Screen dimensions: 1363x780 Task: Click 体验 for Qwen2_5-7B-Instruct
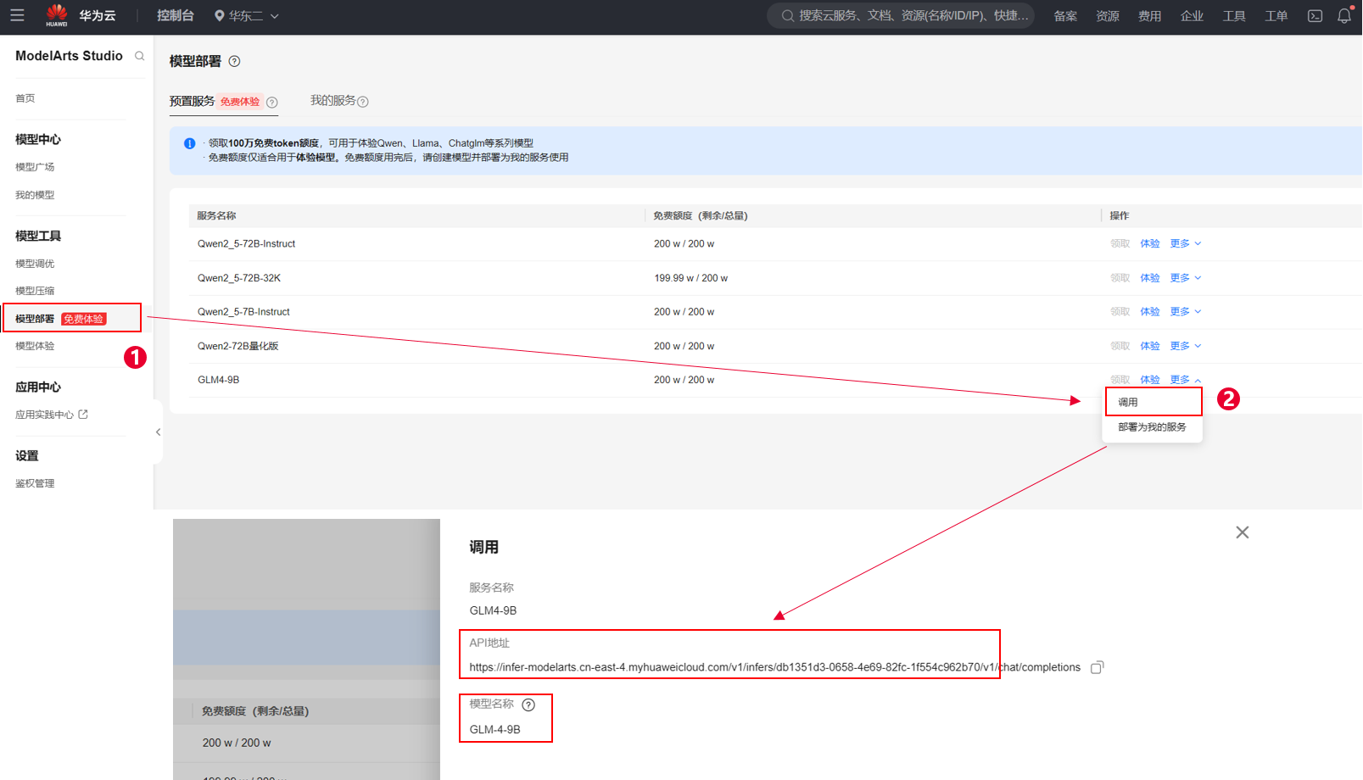[x=1150, y=312]
